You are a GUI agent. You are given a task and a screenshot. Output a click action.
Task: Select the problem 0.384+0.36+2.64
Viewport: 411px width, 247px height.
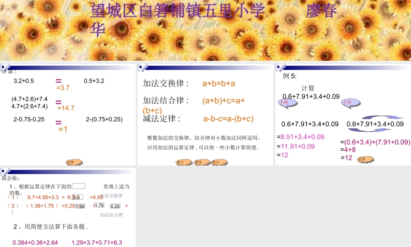(35, 242)
